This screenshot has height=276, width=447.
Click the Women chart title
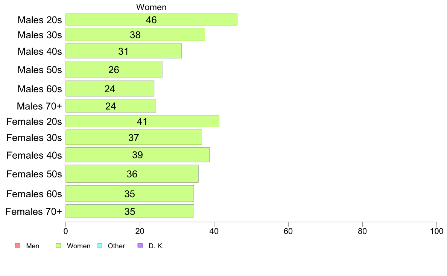click(x=151, y=7)
